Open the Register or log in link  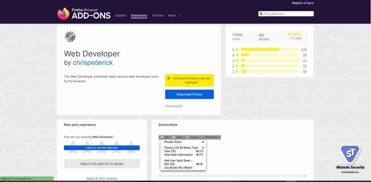(x=303, y=3)
